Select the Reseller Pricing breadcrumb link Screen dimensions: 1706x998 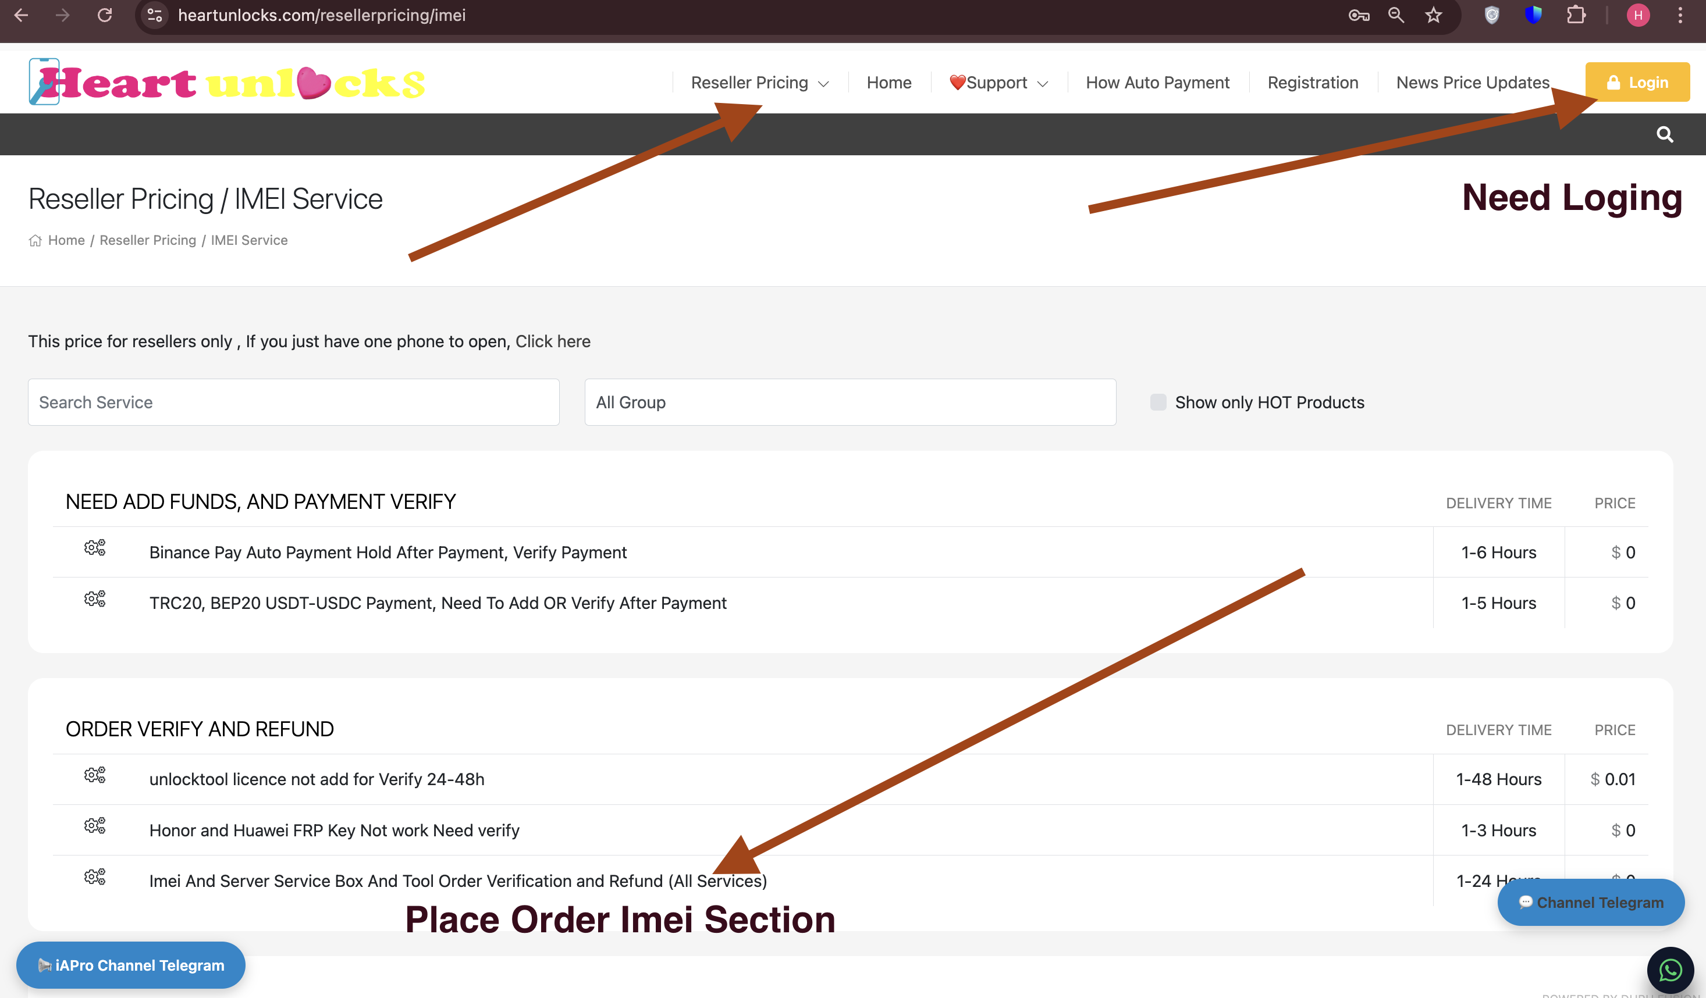click(148, 240)
